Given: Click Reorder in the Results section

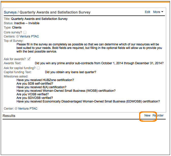Looking at the screenshot, I should 158,115.
